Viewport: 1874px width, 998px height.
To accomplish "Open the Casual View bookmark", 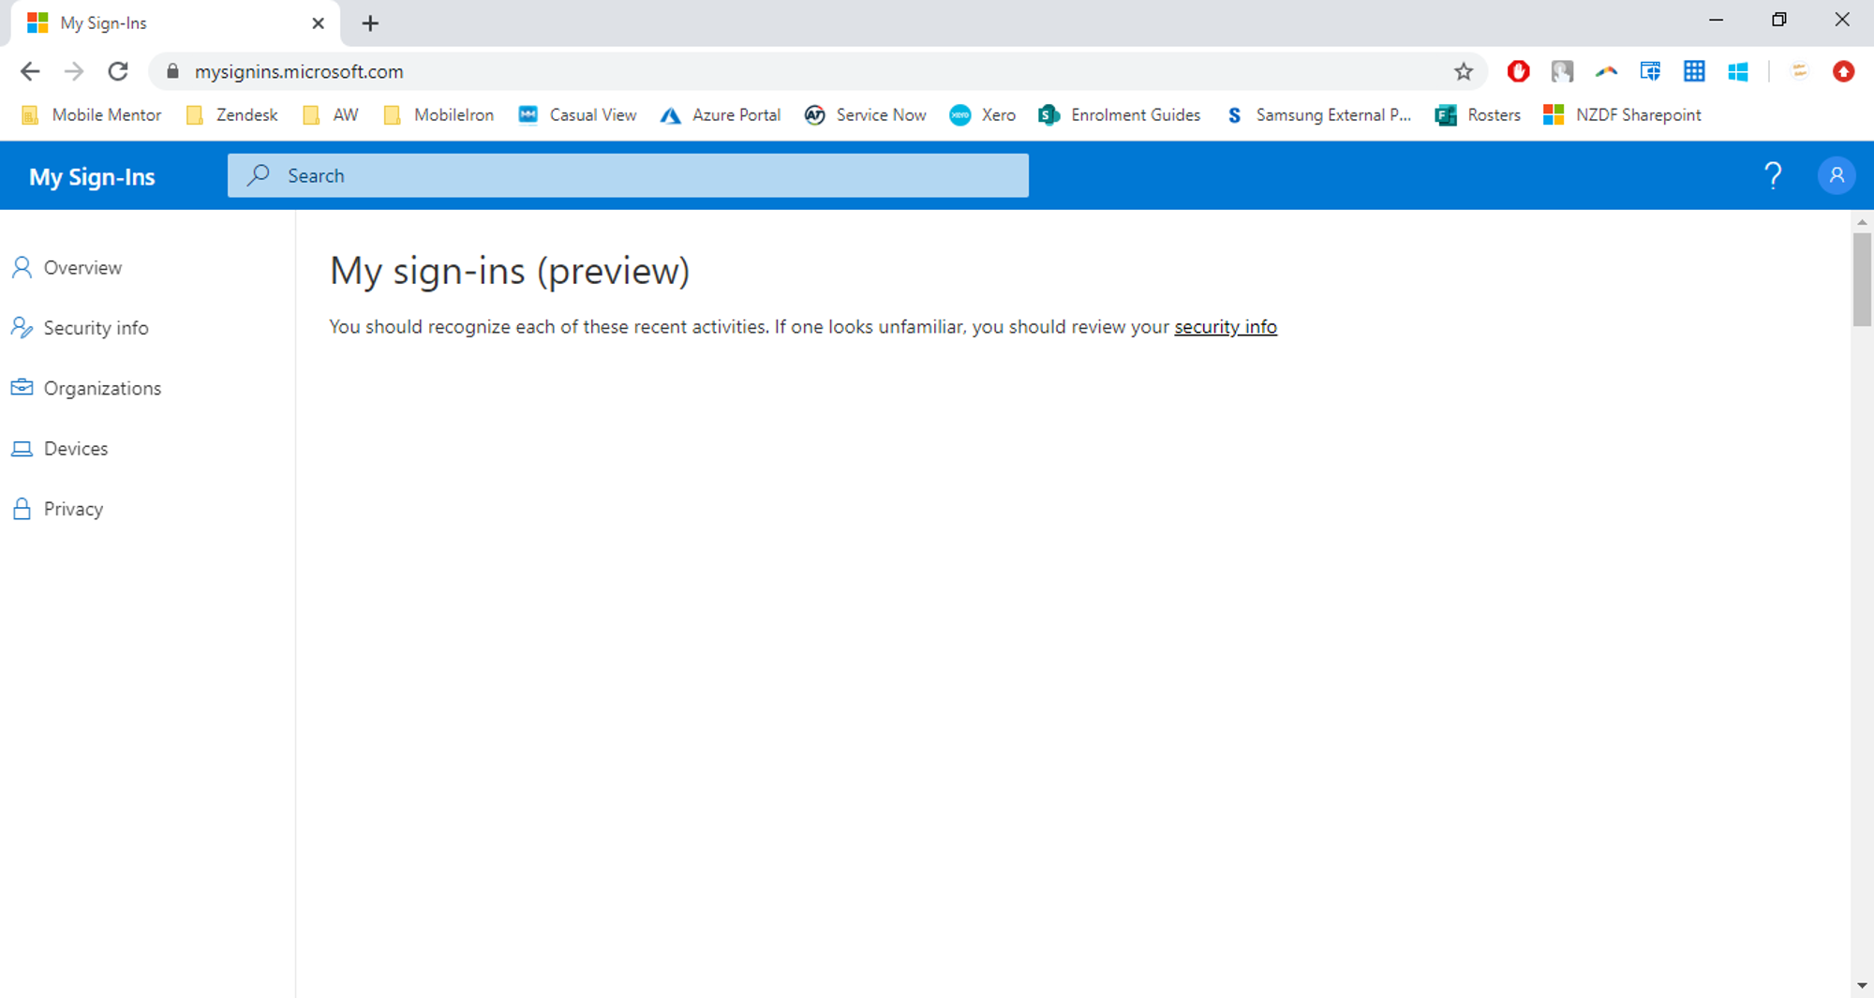I will tap(577, 115).
